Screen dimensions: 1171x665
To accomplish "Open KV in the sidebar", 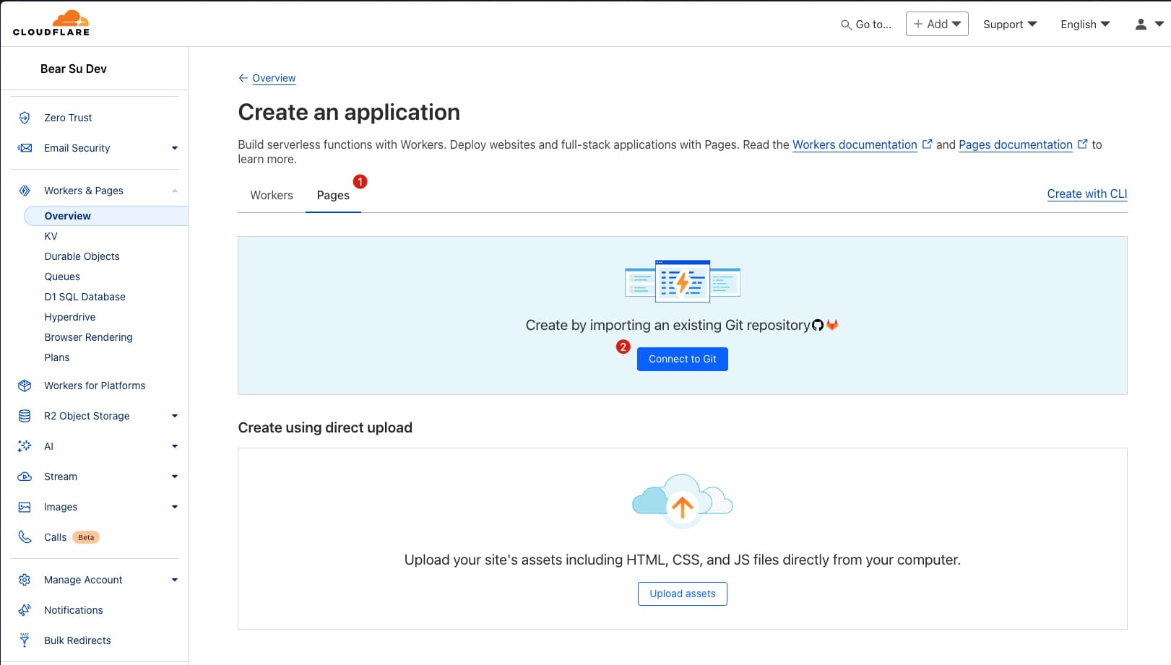I will pos(51,236).
